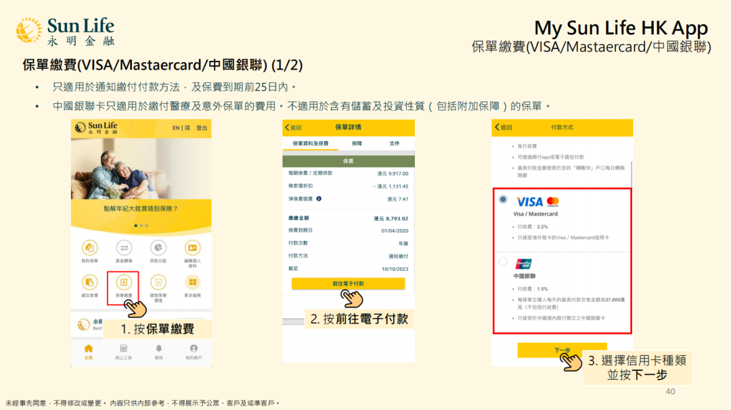731x410 pixels.
Task: Select the 中國銀聯 radio button
Action: [503, 261]
